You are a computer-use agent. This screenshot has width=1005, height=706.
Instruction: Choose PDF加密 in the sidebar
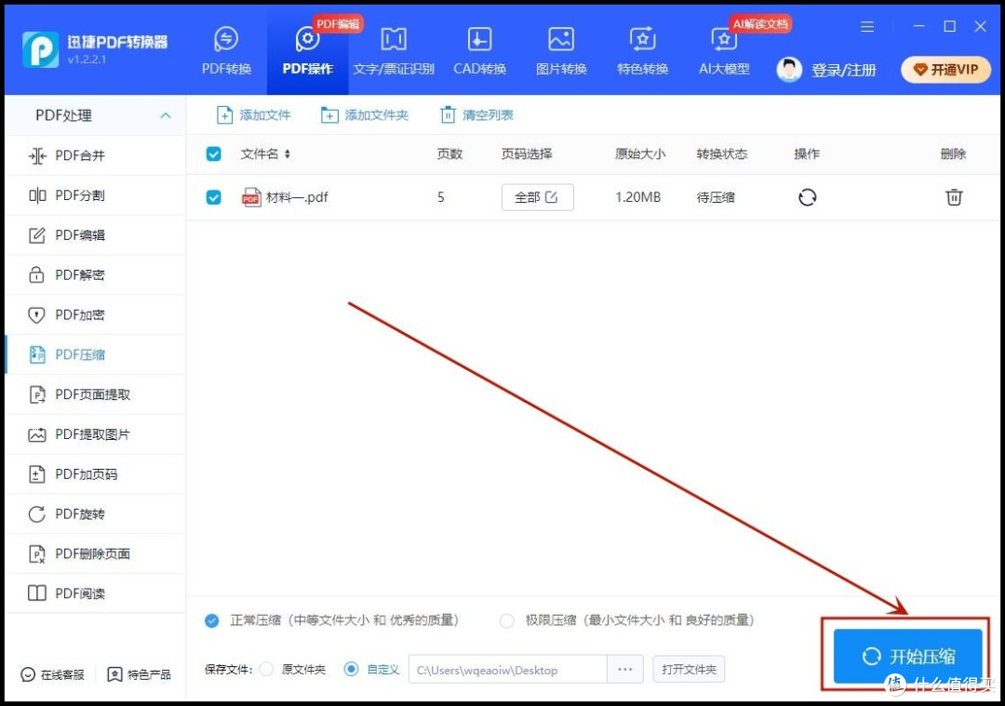click(95, 314)
